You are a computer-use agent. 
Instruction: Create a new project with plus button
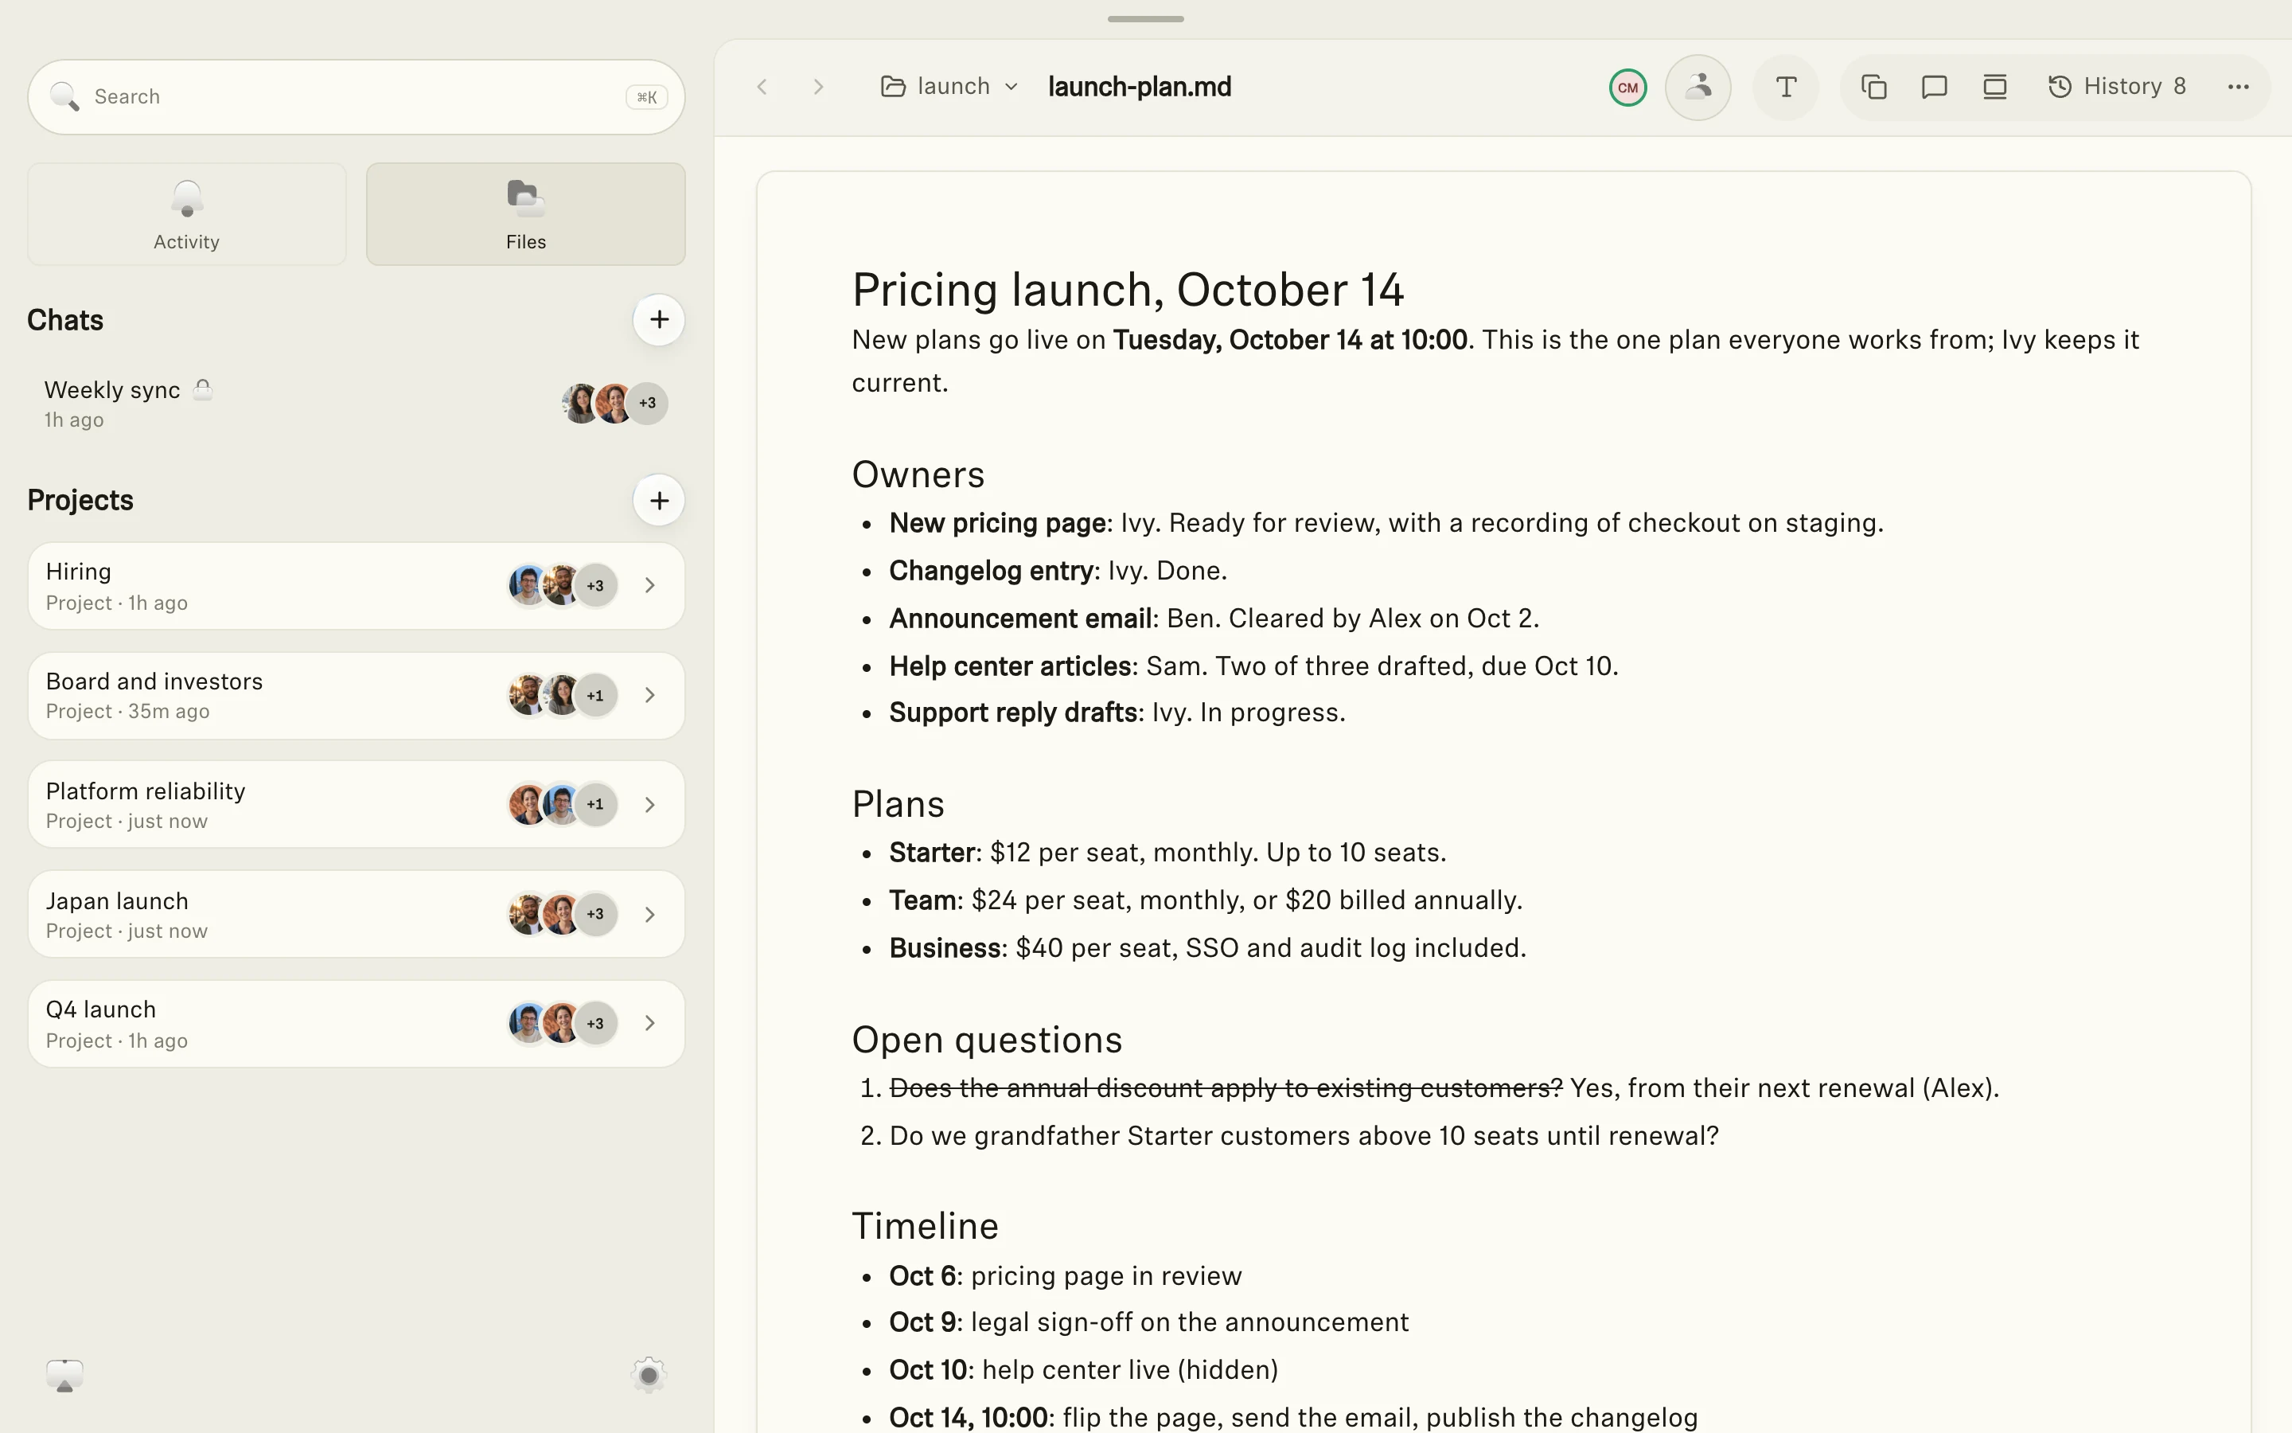tap(659, 501)
